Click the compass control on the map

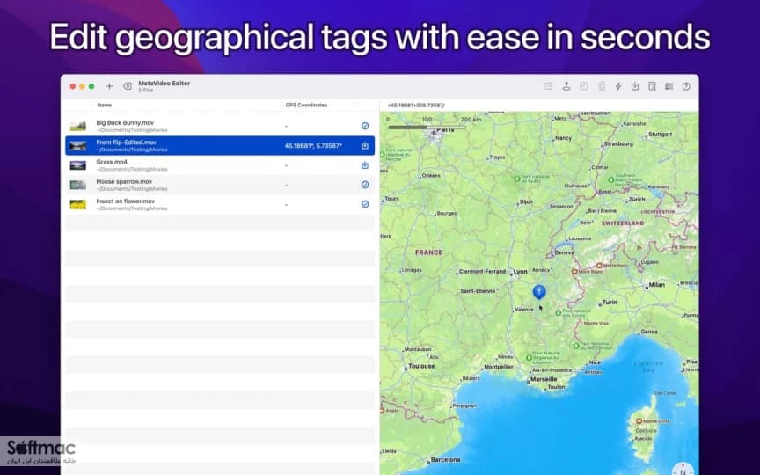click(683, 469)
